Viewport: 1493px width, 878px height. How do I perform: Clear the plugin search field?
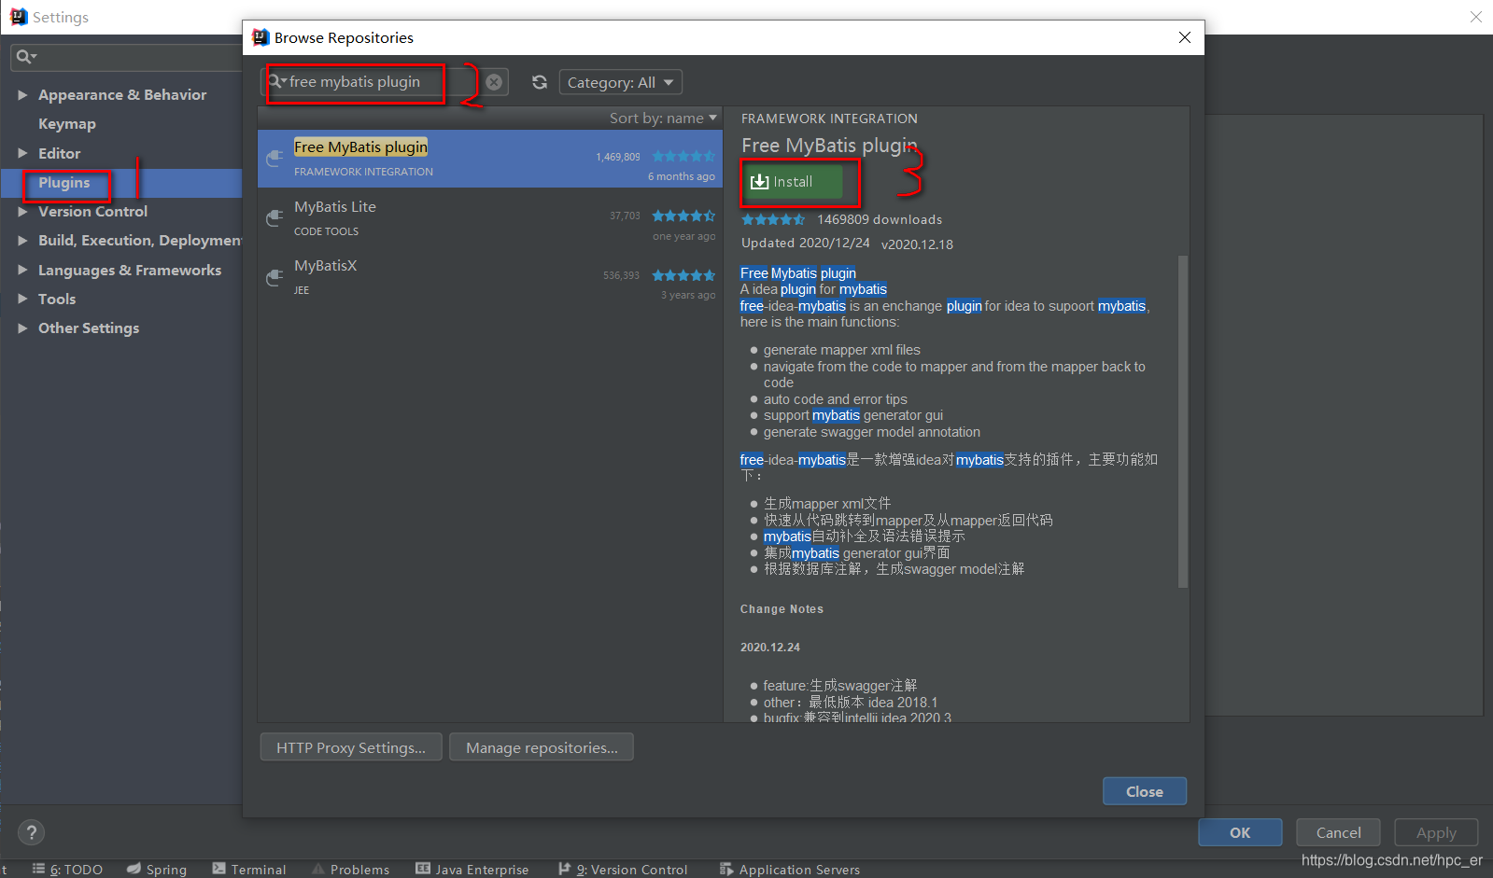point(494,82)
